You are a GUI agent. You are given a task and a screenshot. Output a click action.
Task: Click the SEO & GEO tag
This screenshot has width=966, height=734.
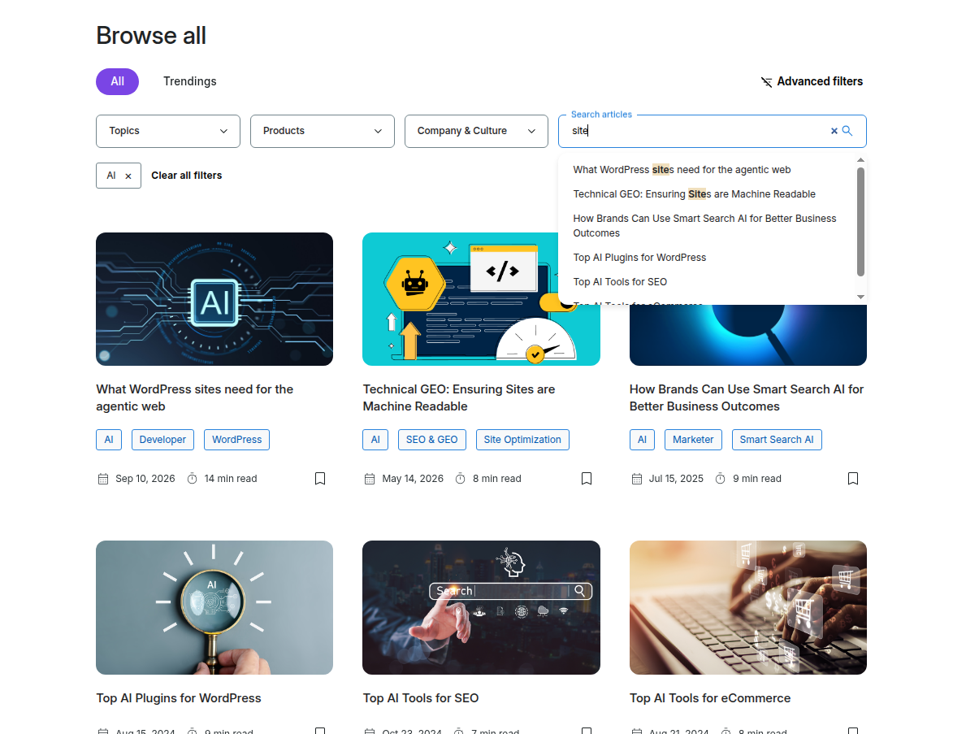click(x=432, y=440)
